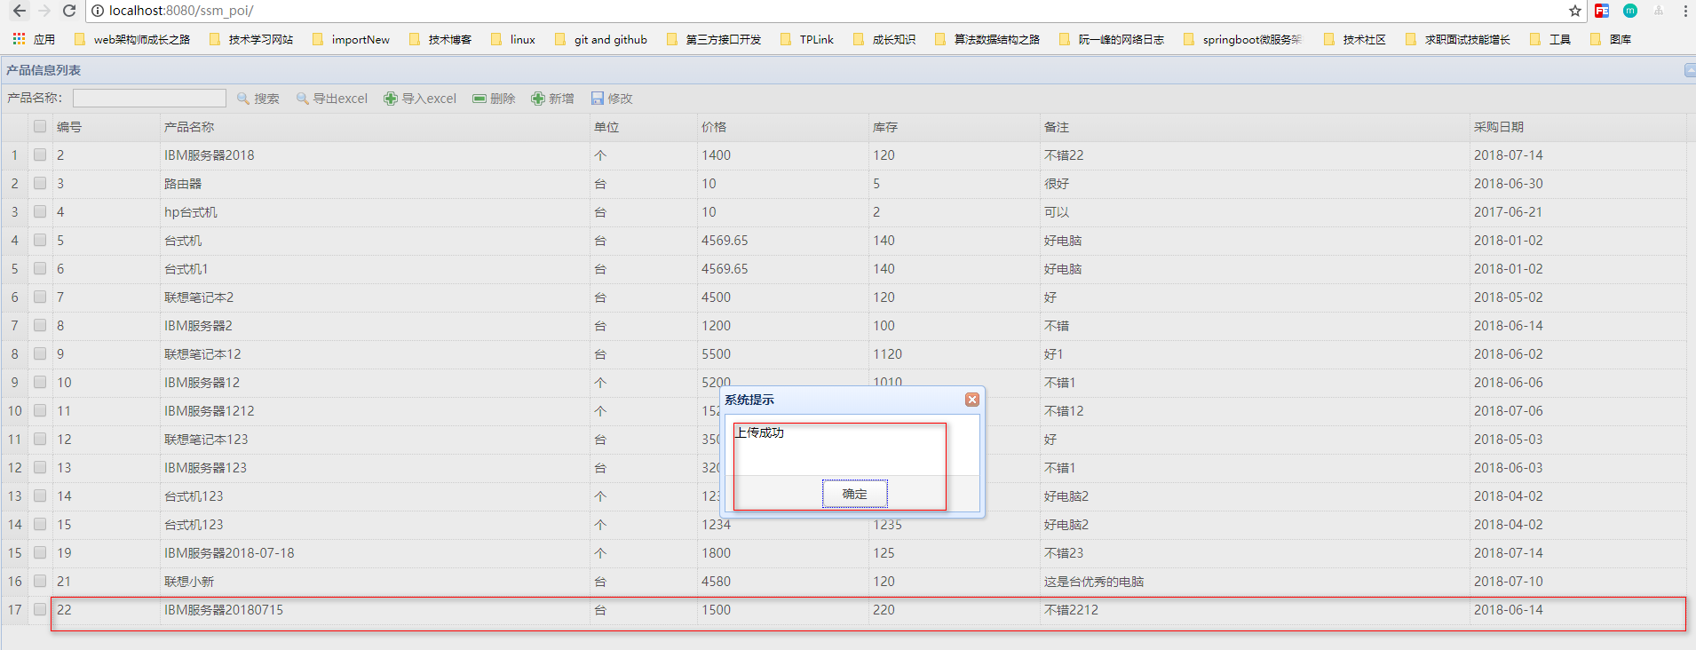Open the 成长知识 bookmark folder
This screenshot has height=650, width=1696.
[884, 39]
